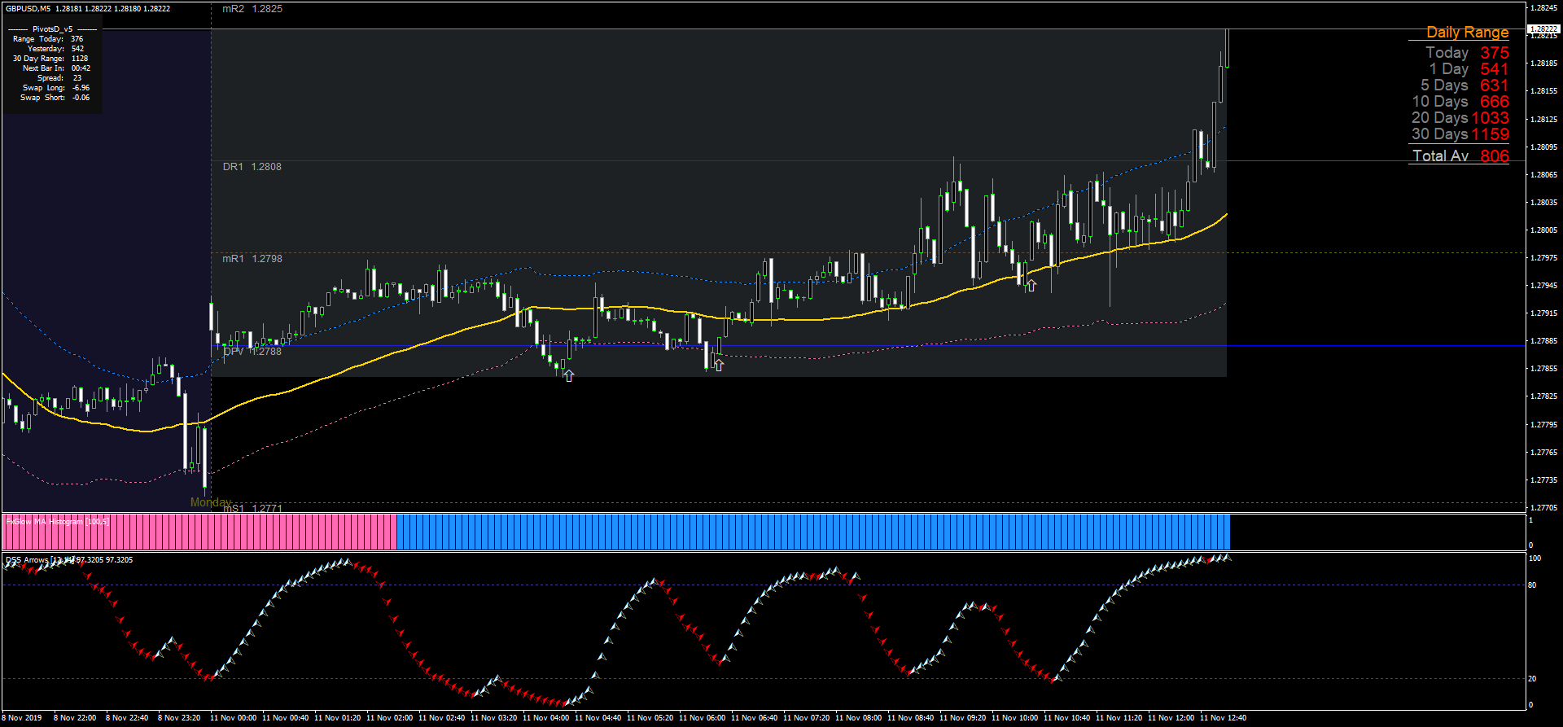Click the PivotsD_v5 info panel heading
The height and width of the screenshot is (727, 1563).
point(52,28)
